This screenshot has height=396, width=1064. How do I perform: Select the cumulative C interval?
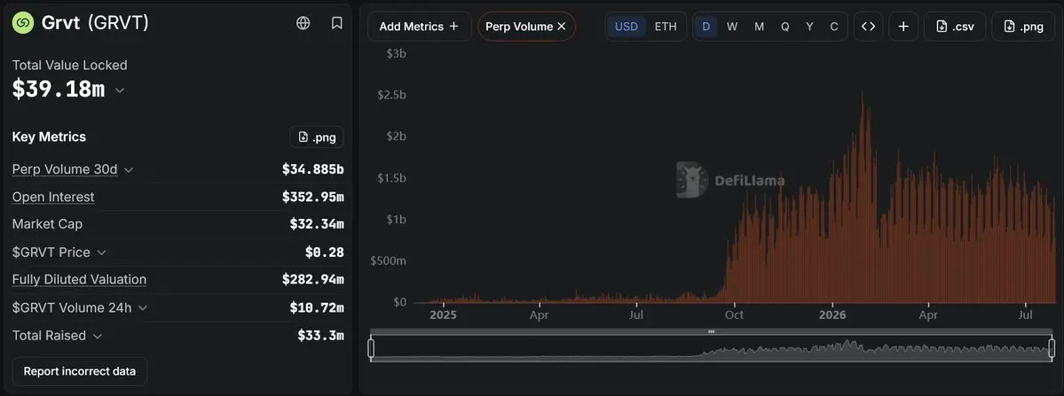834,27
